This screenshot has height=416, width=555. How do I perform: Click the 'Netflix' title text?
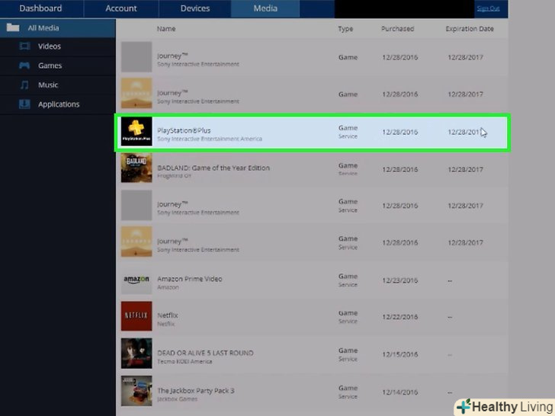point(168,315)
